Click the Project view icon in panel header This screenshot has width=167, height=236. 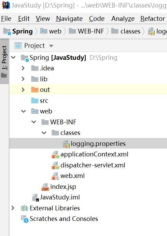(x=18, y=46)
